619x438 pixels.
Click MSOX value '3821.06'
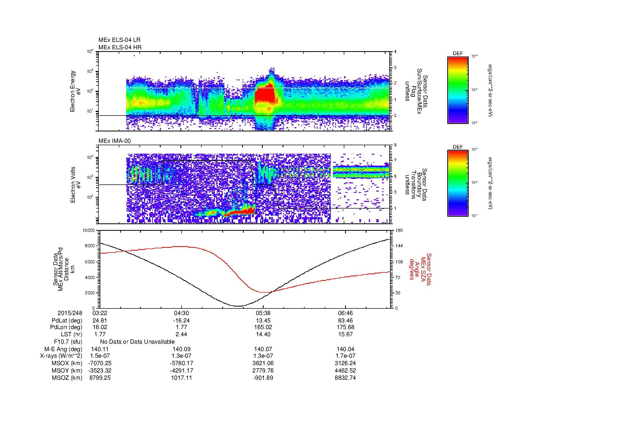pos(263,363)
